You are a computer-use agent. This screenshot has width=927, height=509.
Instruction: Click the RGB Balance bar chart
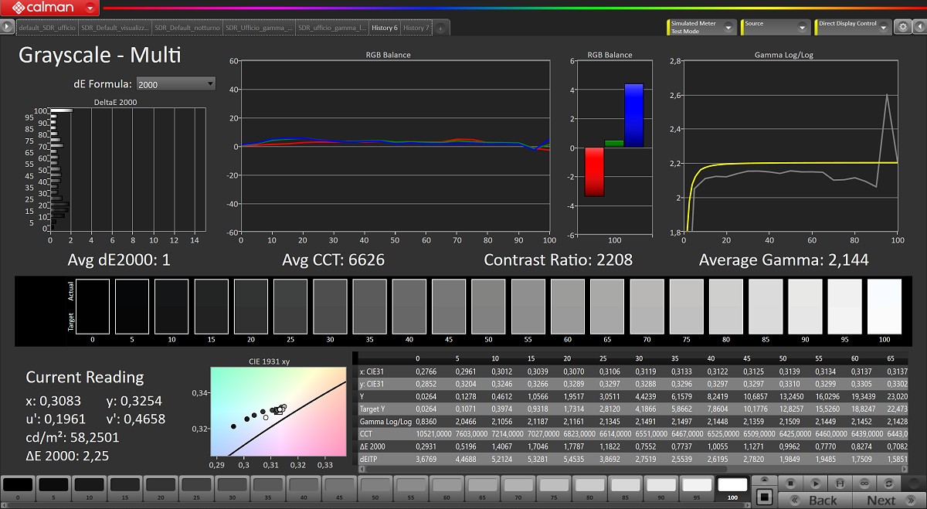click(614, 146)
